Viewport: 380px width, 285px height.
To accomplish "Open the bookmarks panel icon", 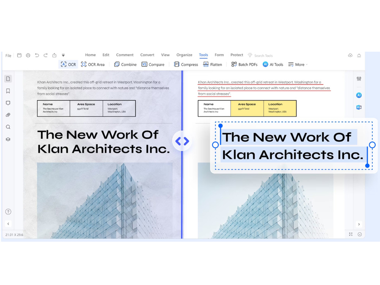I will pyautogui.click(x=8, y=91).
